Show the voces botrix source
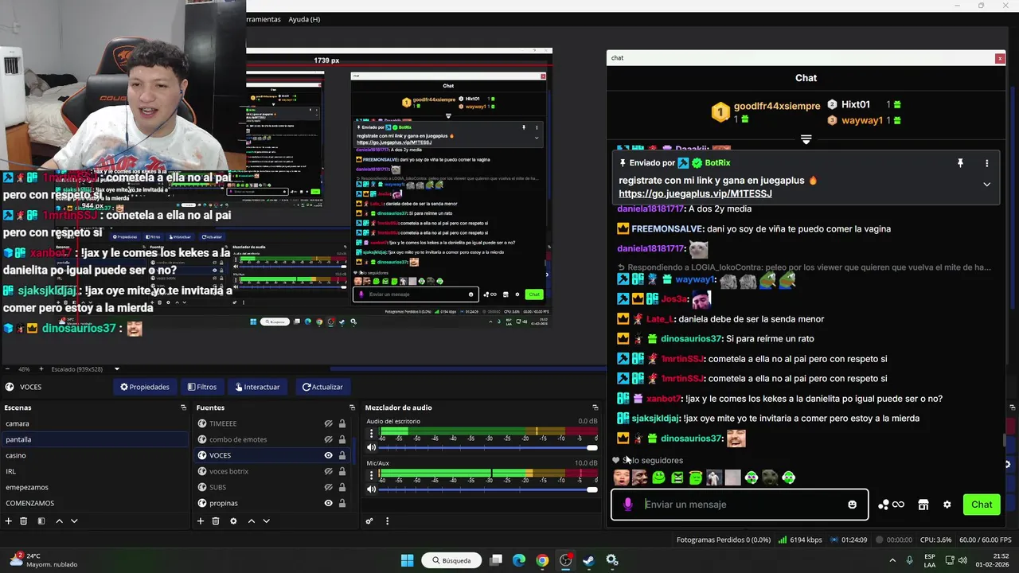The height and width of the screenshot is (573, 1019). [x=328, y=471]
